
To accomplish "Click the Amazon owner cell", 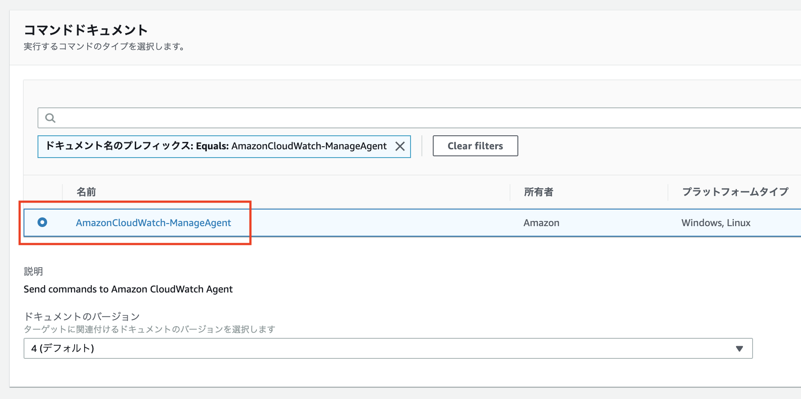I will tap(541, 223).
